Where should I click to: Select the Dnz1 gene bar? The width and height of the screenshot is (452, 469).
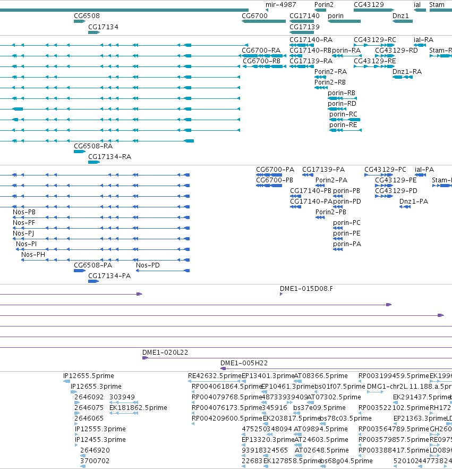click(x=403, y=21)
